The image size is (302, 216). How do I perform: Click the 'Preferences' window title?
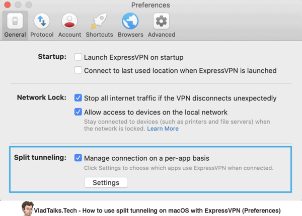point(150,5)
